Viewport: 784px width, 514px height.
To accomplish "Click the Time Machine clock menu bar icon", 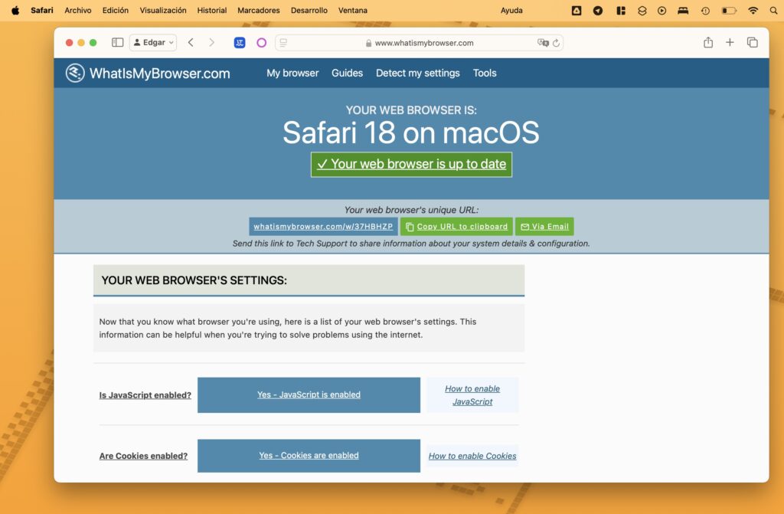I will click(x=705, y=11).
